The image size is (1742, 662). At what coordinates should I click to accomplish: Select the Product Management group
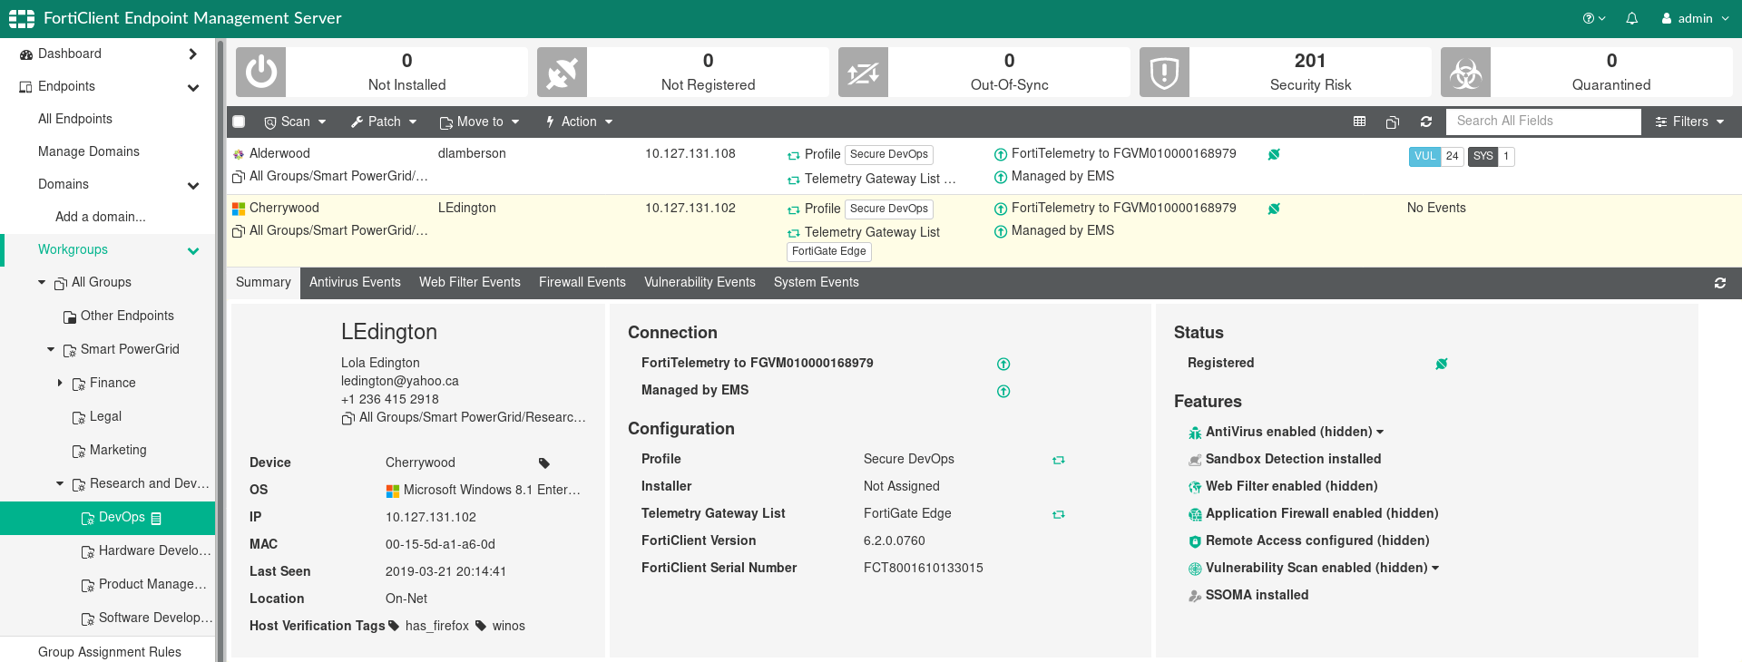coord(143,585)
